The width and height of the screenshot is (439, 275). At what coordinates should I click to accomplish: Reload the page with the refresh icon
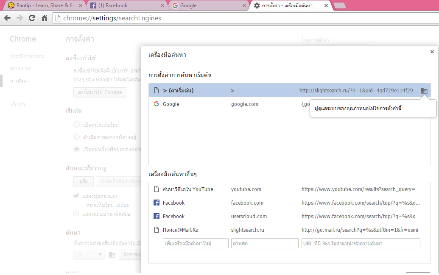click(x=32, y=18)
